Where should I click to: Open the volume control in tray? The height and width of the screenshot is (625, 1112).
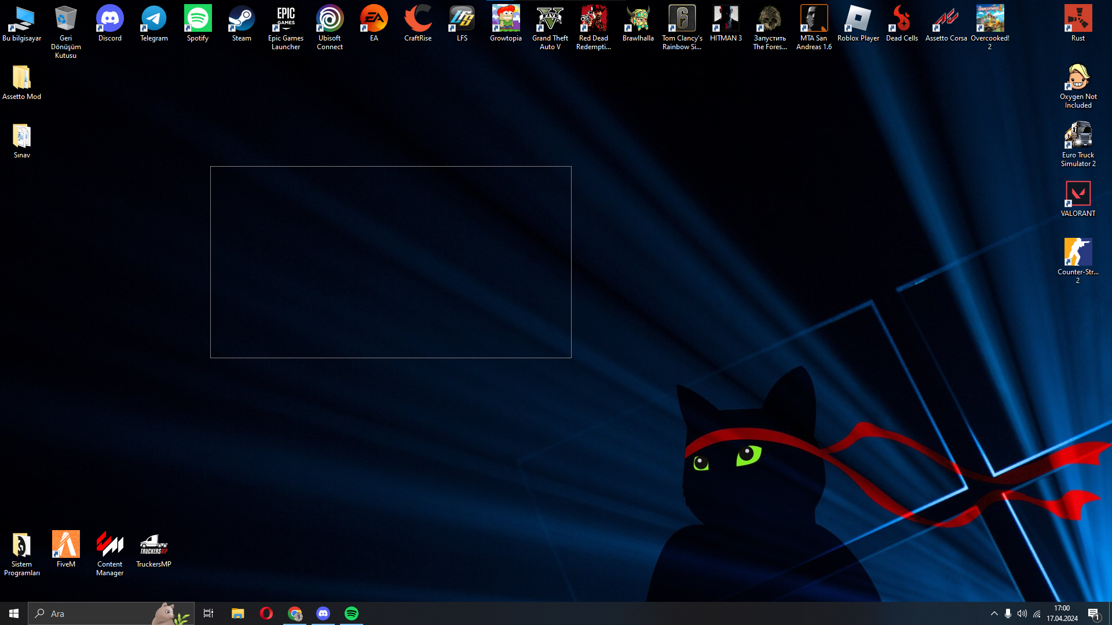pos(1022,613)
